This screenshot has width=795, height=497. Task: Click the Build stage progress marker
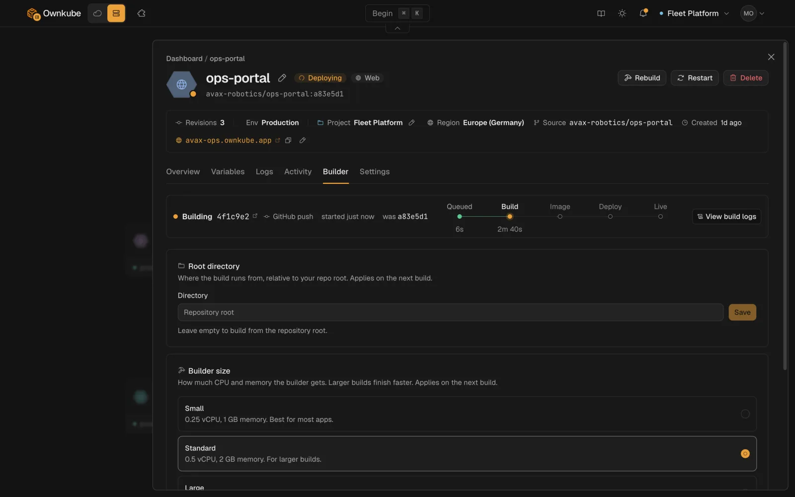pyautogui.click(x=510, y=217)
